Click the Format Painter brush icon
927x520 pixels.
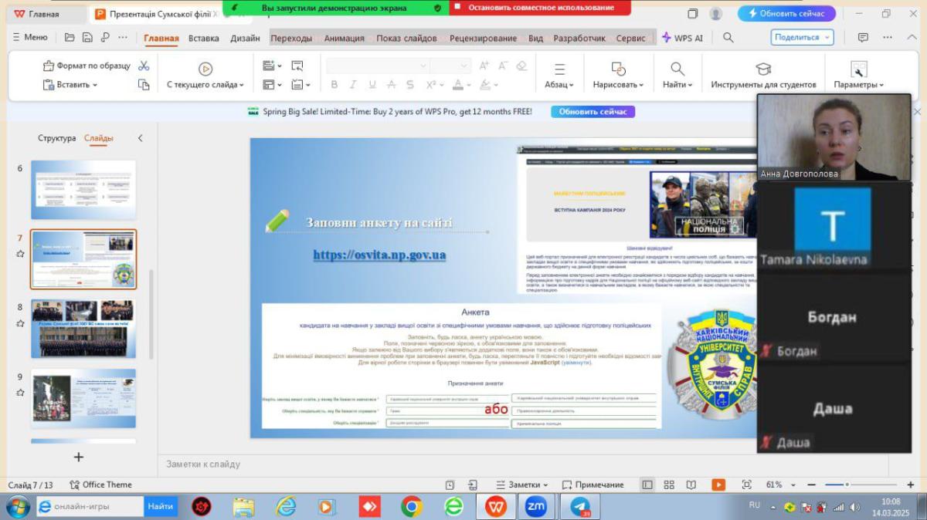48,66
